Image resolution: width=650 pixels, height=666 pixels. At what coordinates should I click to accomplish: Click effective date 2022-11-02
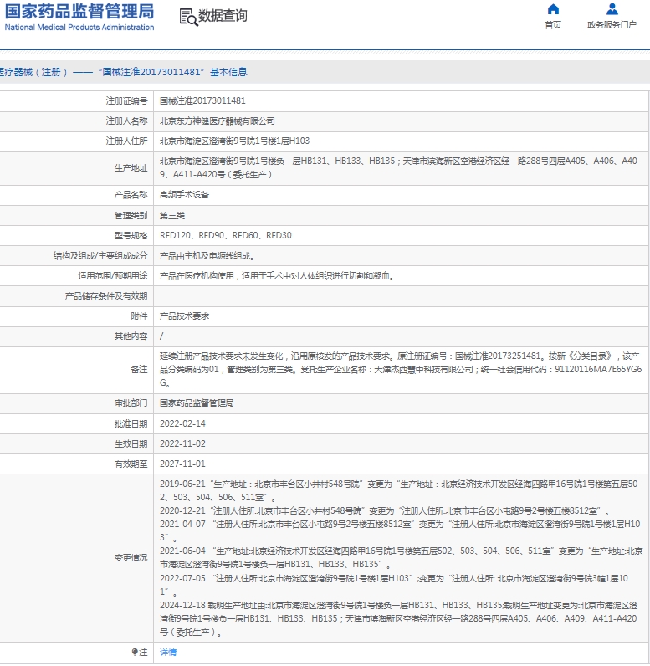click(x=182, y=443)
